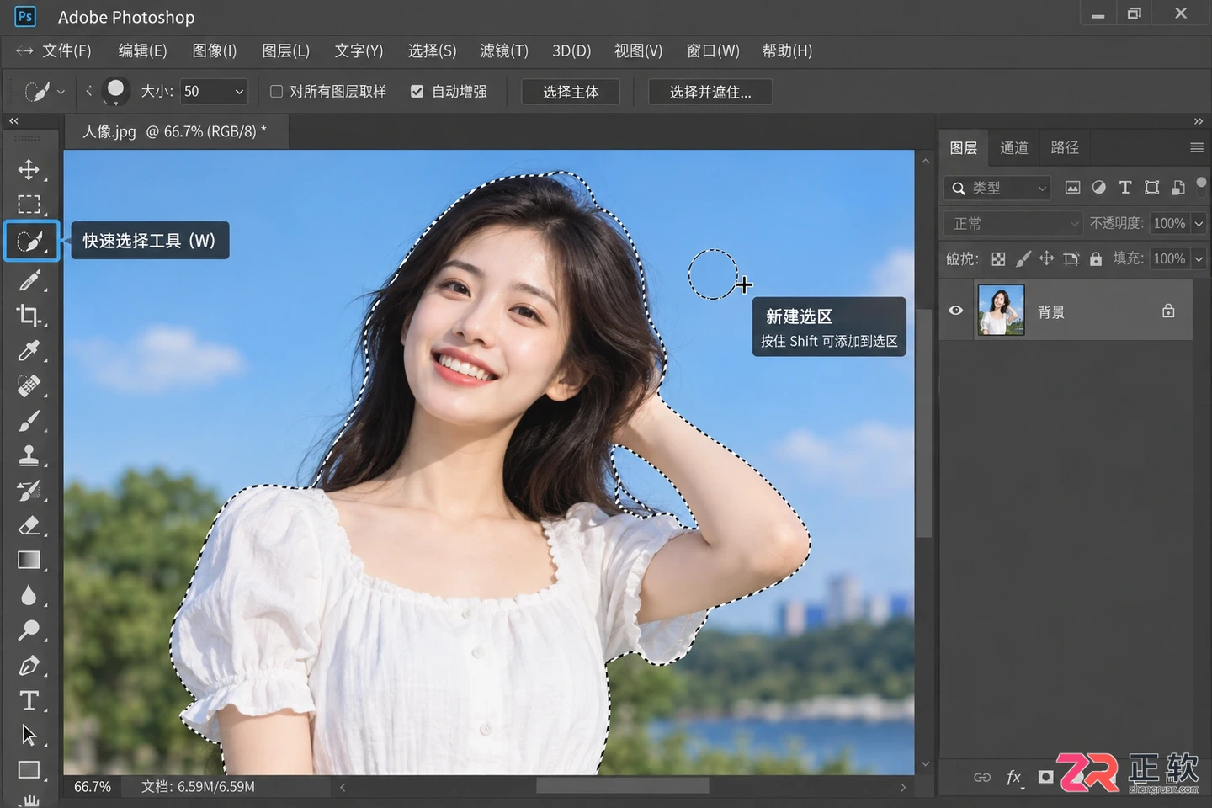Select the Quick Selection tool in toolbar
The height and width of the screenshot is (808, 1212).
coord(31,242)
